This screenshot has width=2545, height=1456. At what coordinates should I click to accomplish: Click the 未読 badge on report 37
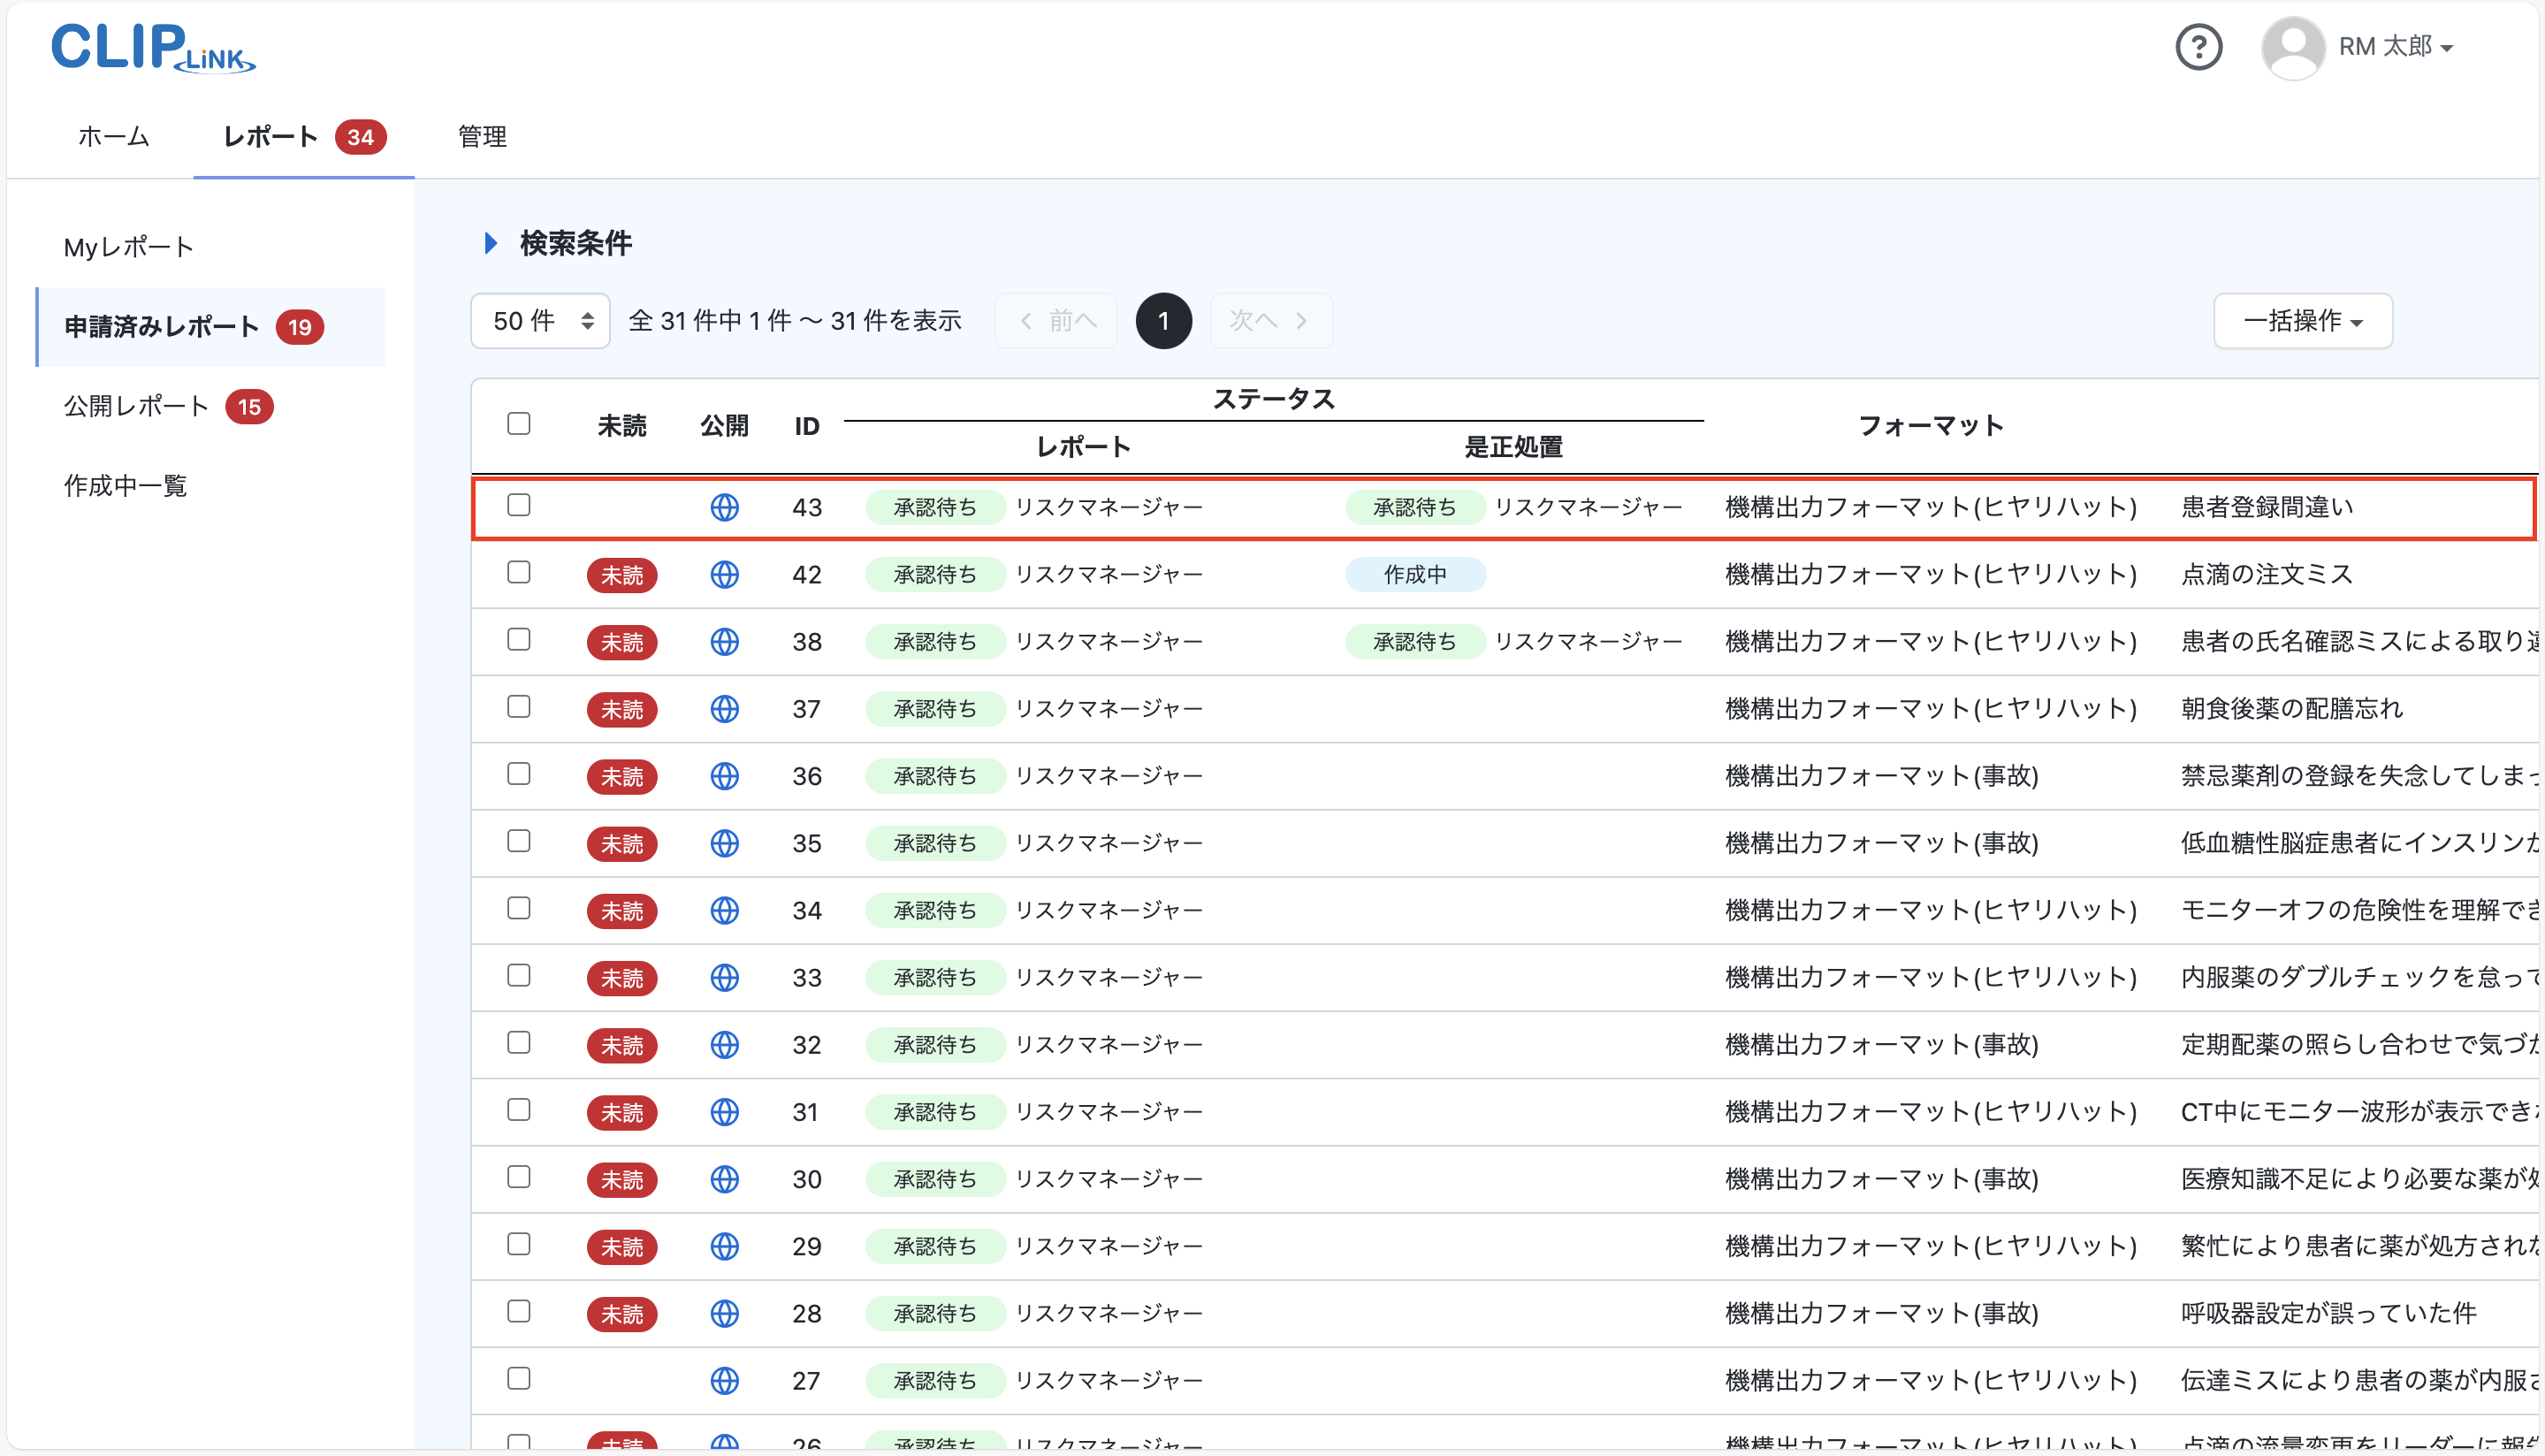pos(621,709)
